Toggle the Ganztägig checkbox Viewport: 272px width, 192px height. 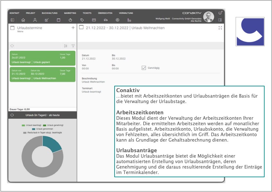coord(144,67)
